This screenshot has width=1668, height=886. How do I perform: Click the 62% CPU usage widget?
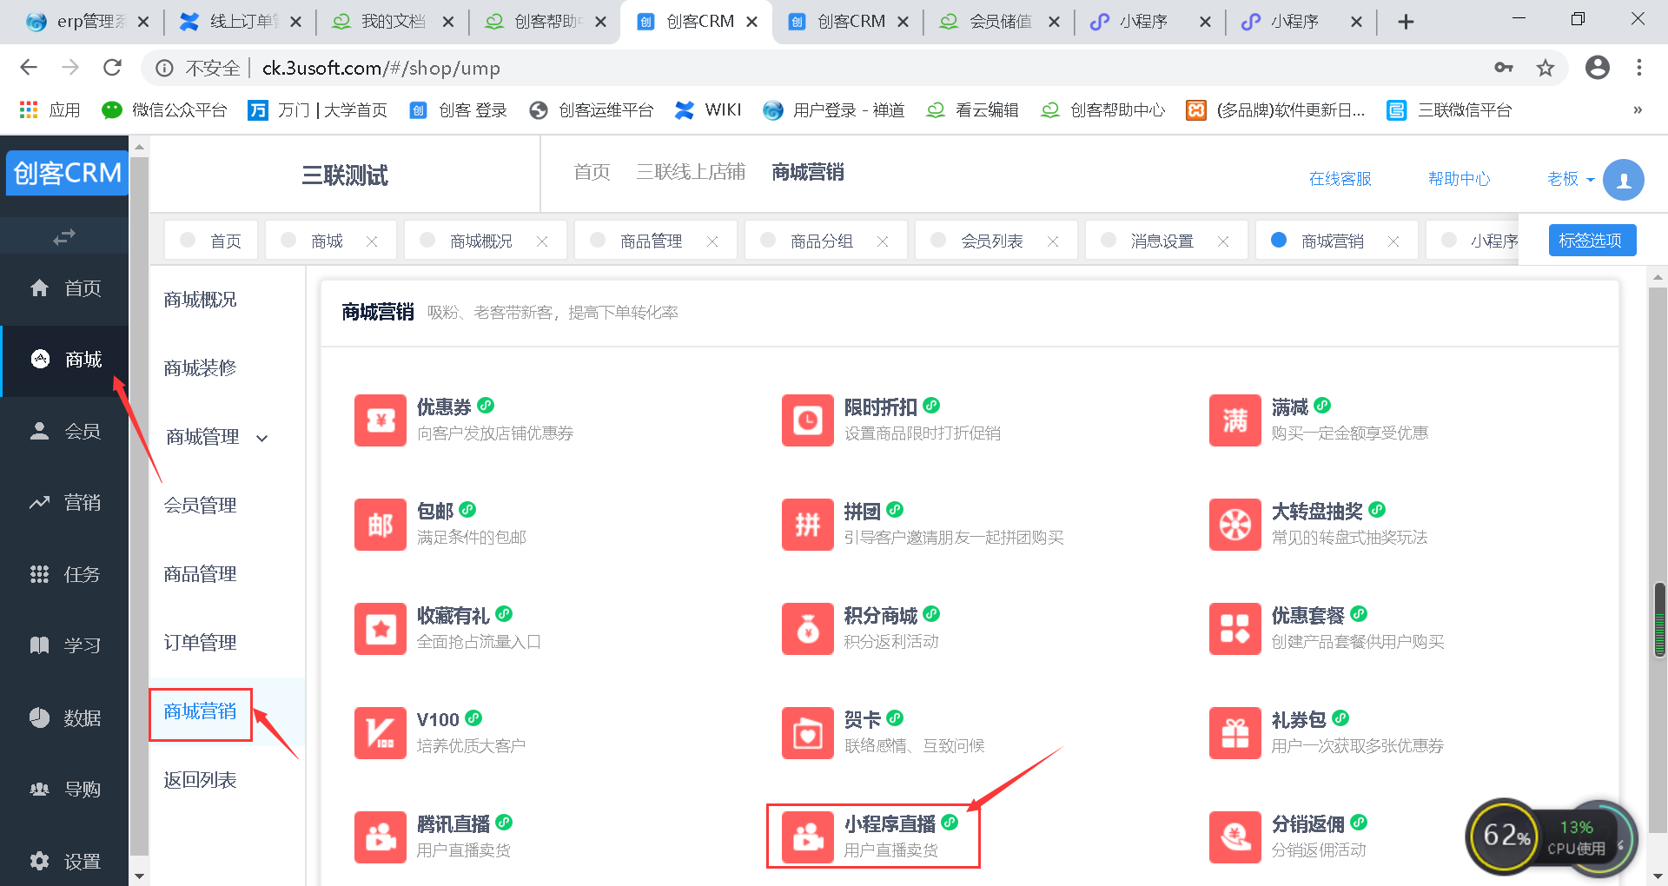click(x=1552, y=837)
